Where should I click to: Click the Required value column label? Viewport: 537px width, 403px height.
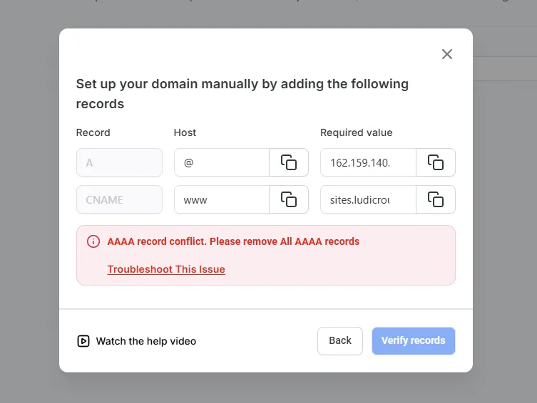tap(357, 132)
